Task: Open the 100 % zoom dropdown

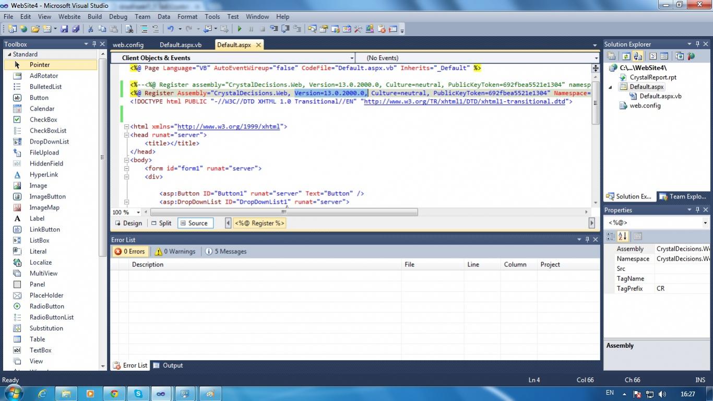Action: pos(138,212)
